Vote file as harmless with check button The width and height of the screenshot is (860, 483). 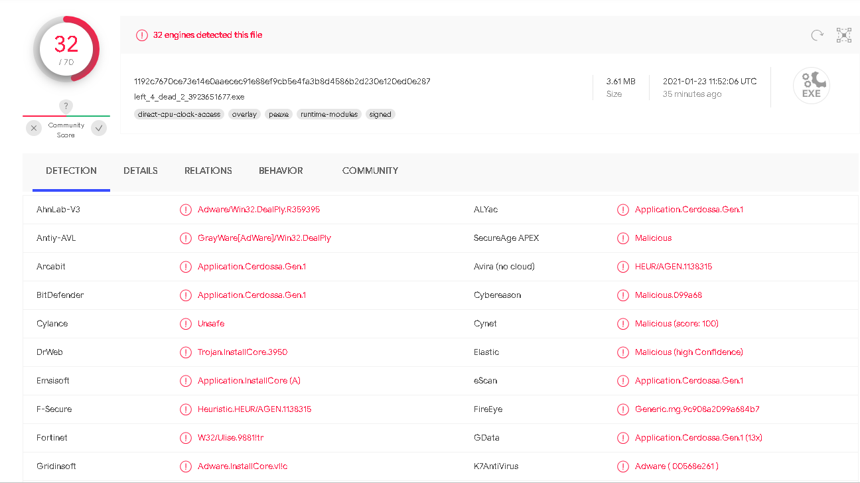pyautogui.click(x=99, y=128)
